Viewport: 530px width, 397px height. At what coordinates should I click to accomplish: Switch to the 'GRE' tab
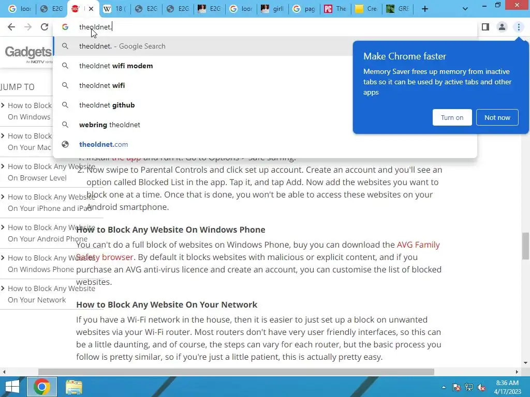(398, 9)
